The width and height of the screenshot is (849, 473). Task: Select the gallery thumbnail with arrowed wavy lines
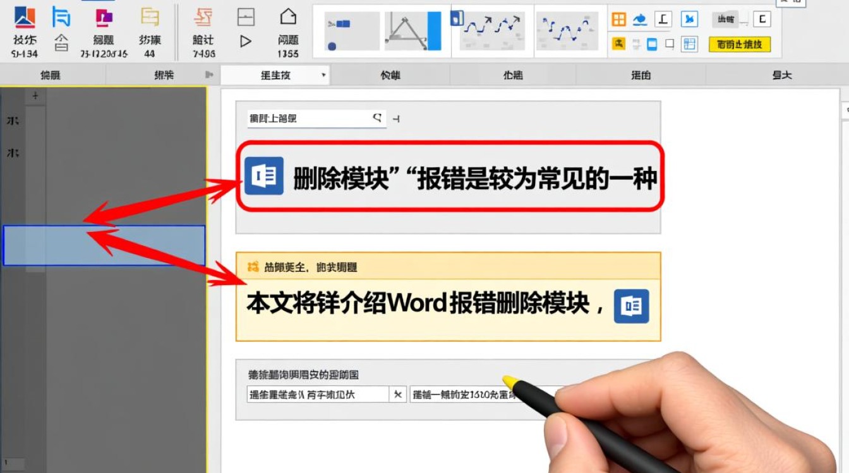(x=493, y=31)
